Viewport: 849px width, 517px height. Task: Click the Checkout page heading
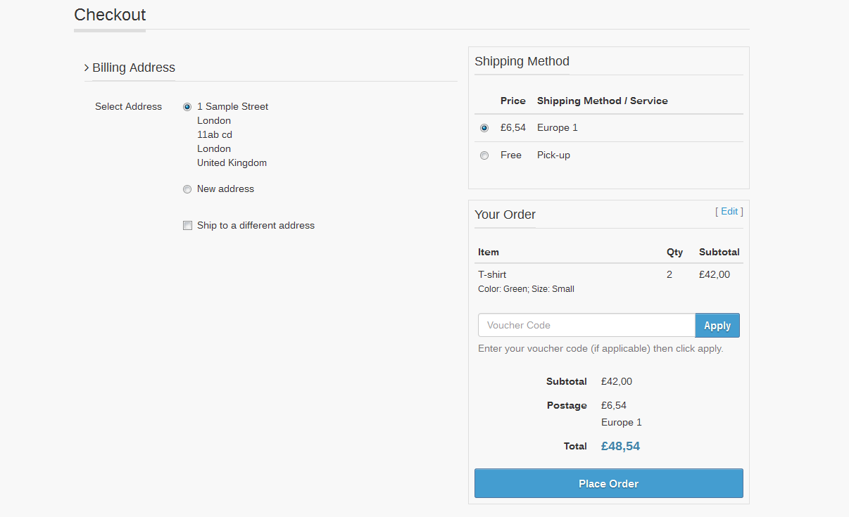(110, 15)
